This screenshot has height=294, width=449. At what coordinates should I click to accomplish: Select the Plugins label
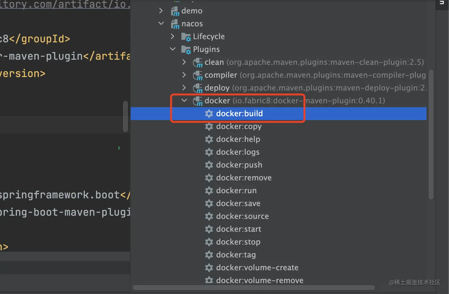206,49
